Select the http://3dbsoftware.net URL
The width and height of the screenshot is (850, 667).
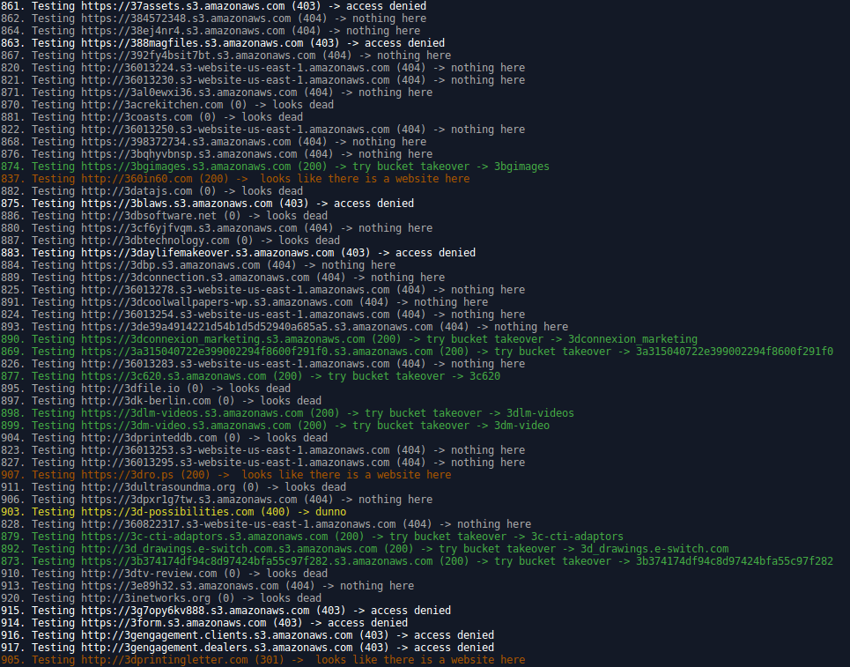point(149,216)
